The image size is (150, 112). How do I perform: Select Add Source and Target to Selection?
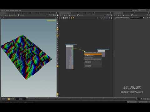[x=93, y=60]
